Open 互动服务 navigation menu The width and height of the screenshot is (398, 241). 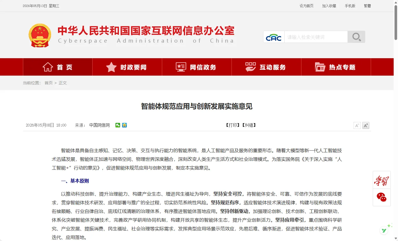pyautogui.click(x=267, y=67)
